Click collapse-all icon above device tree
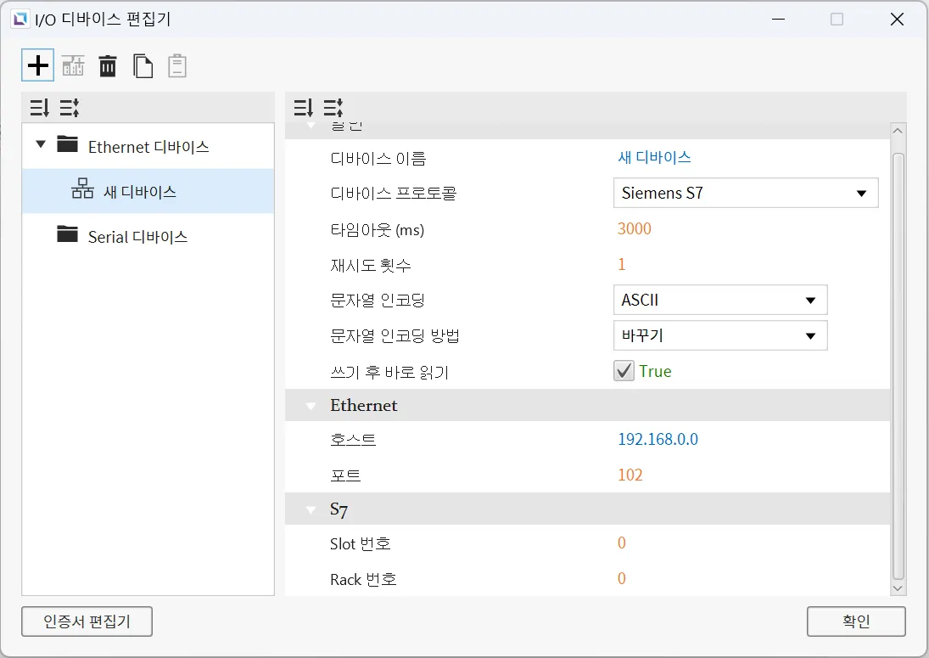929x658 pixels. [x=69, y=108]
